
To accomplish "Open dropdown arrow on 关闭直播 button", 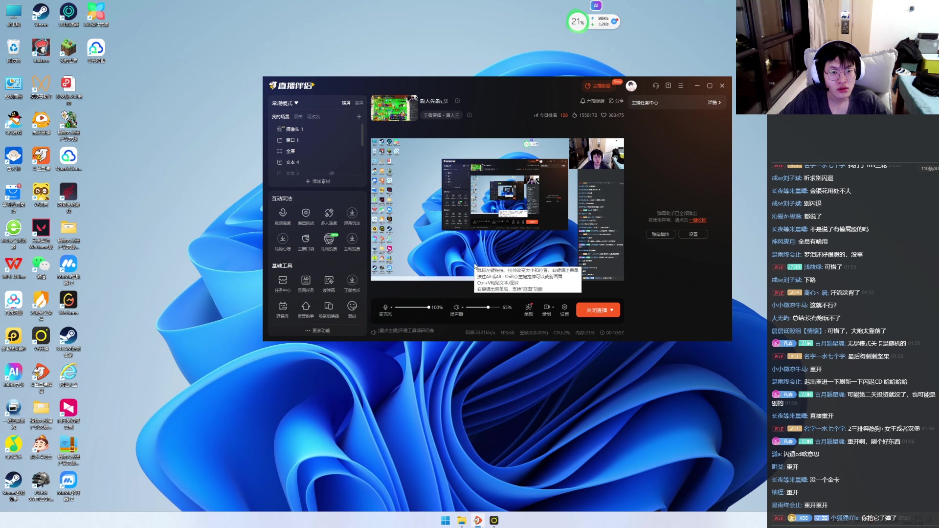I will pos(612,310).
